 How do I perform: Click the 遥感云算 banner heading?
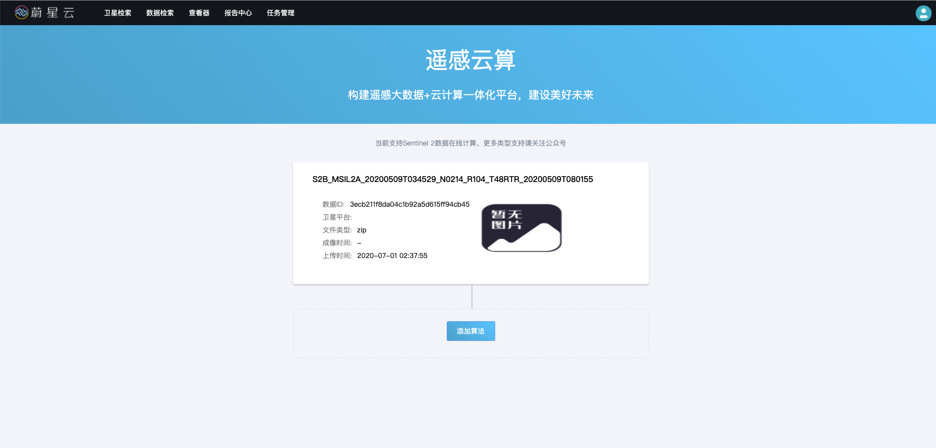pos(470,60)
